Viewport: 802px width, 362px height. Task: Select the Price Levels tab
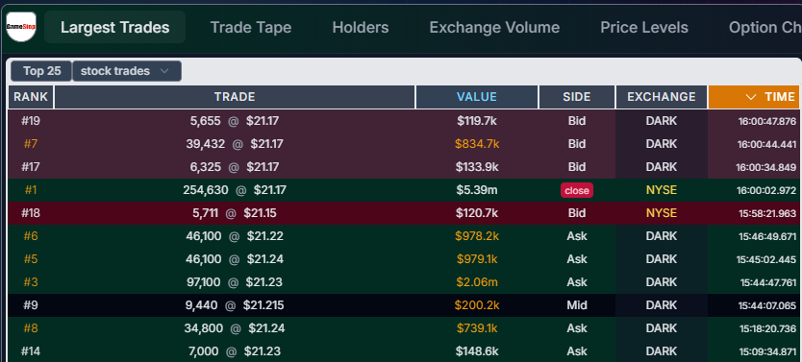pos(644,27)
